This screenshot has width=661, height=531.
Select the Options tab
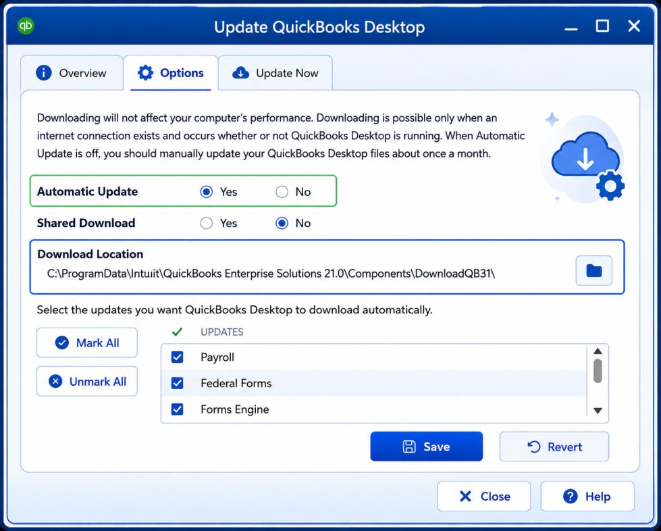coord(171,73)
